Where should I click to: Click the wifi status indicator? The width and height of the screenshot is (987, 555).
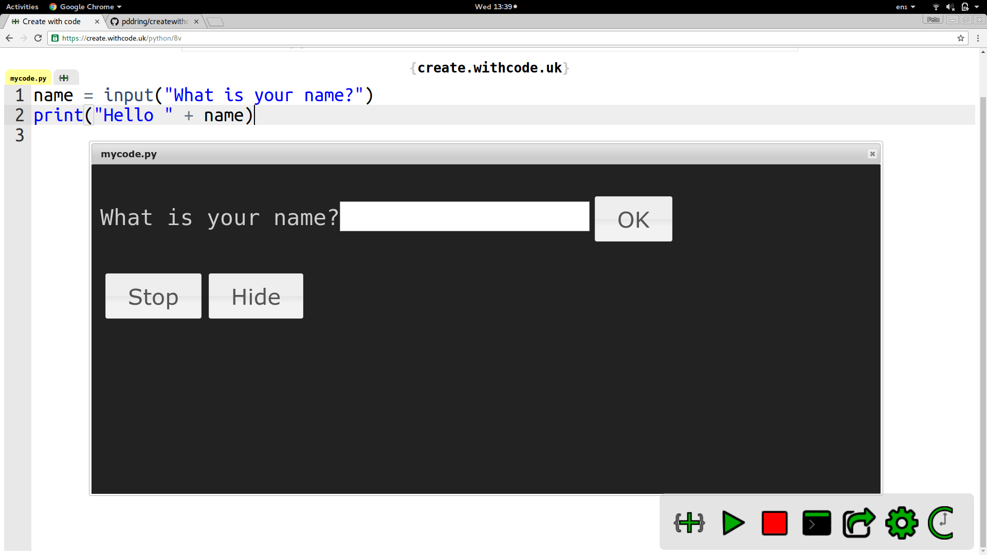tap(936, 7)
